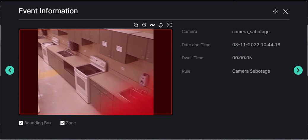
Task: Go to previous event arrow
Action: pos(10,70)
